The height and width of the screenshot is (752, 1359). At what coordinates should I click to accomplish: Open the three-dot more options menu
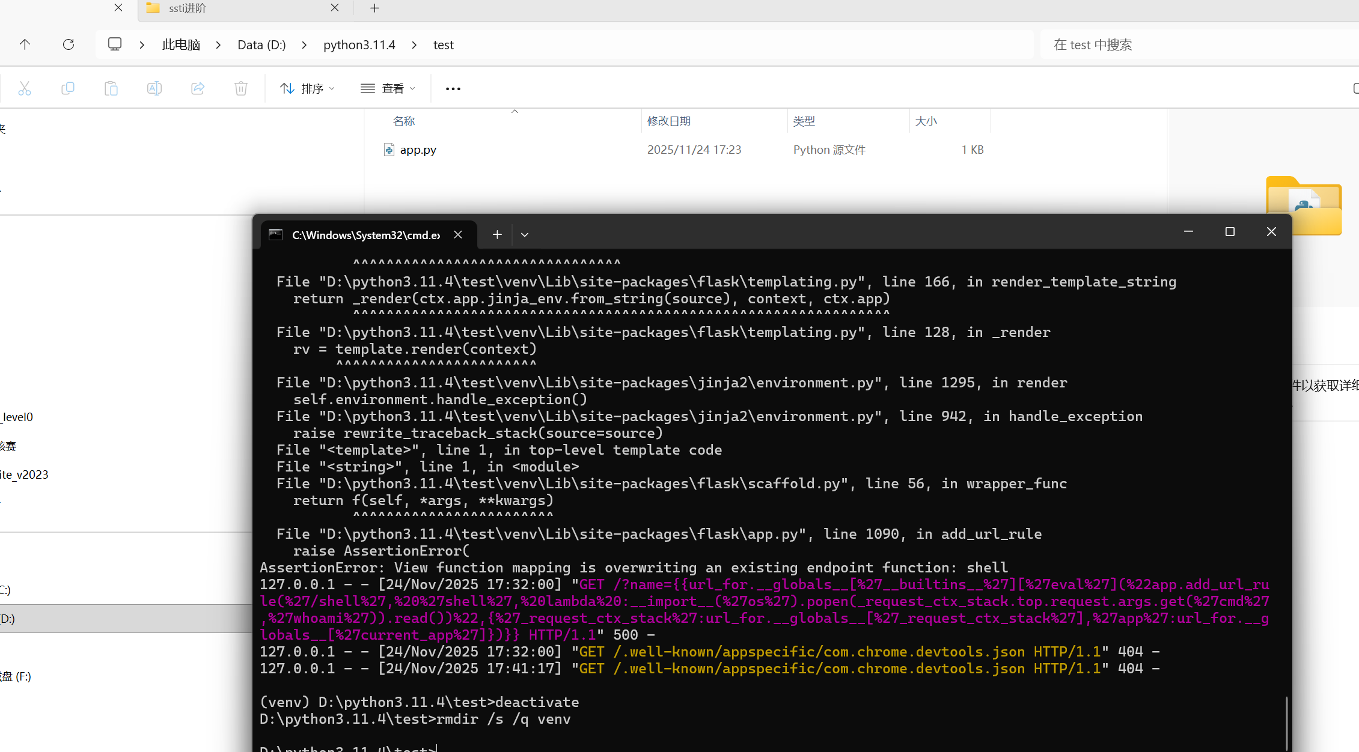click(453, 89)
